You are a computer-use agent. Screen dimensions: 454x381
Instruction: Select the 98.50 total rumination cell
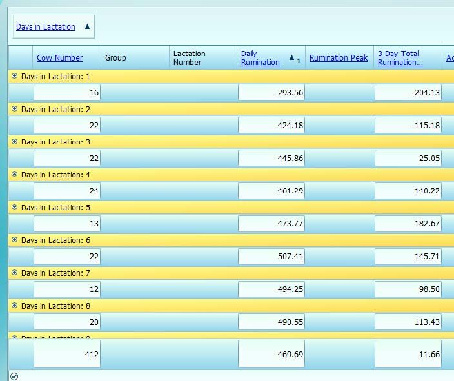pyautogui.click(x=408, y=289)
